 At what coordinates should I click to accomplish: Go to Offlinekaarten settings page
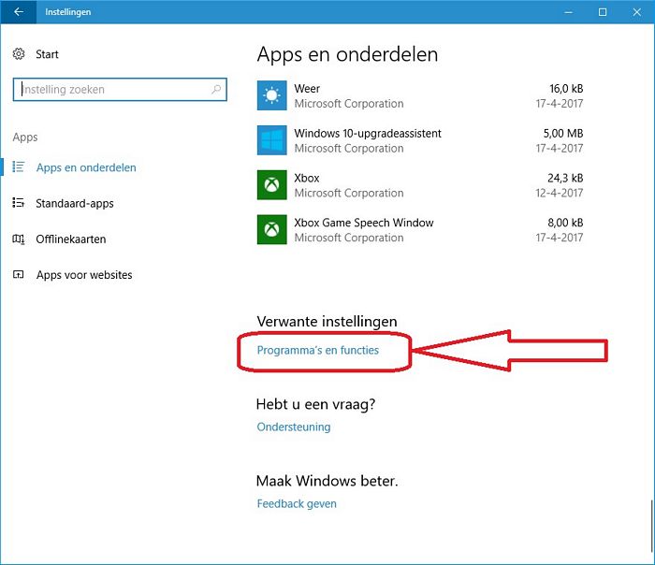(71, 239)
